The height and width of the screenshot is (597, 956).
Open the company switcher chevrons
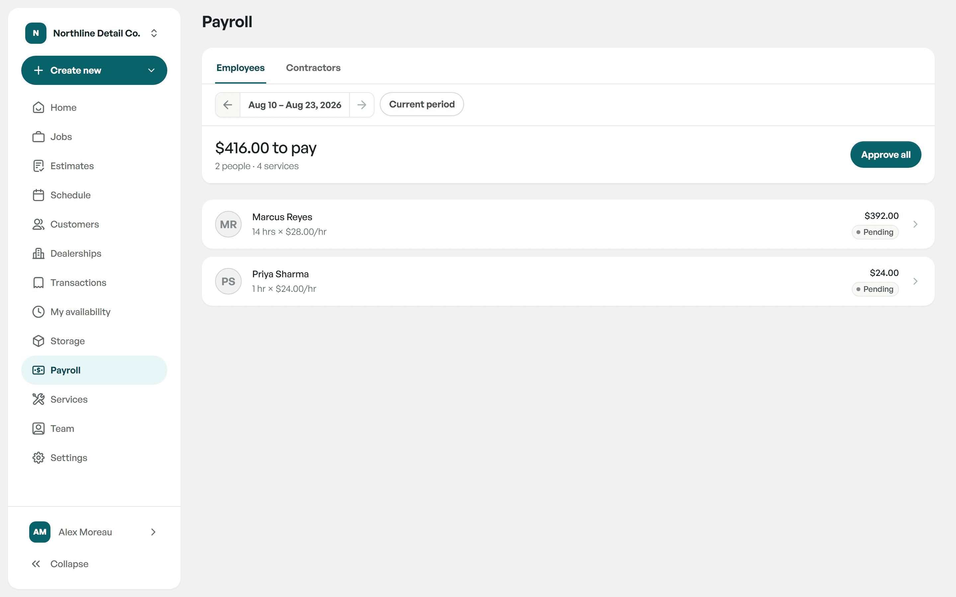(154, 33)
